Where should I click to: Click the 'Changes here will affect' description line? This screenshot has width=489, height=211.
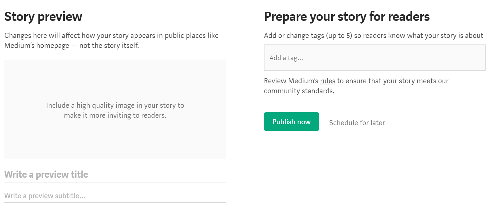pyautogui.click(x=111, y=36)
